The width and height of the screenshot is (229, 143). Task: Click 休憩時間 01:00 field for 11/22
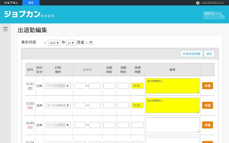(137, 105)
